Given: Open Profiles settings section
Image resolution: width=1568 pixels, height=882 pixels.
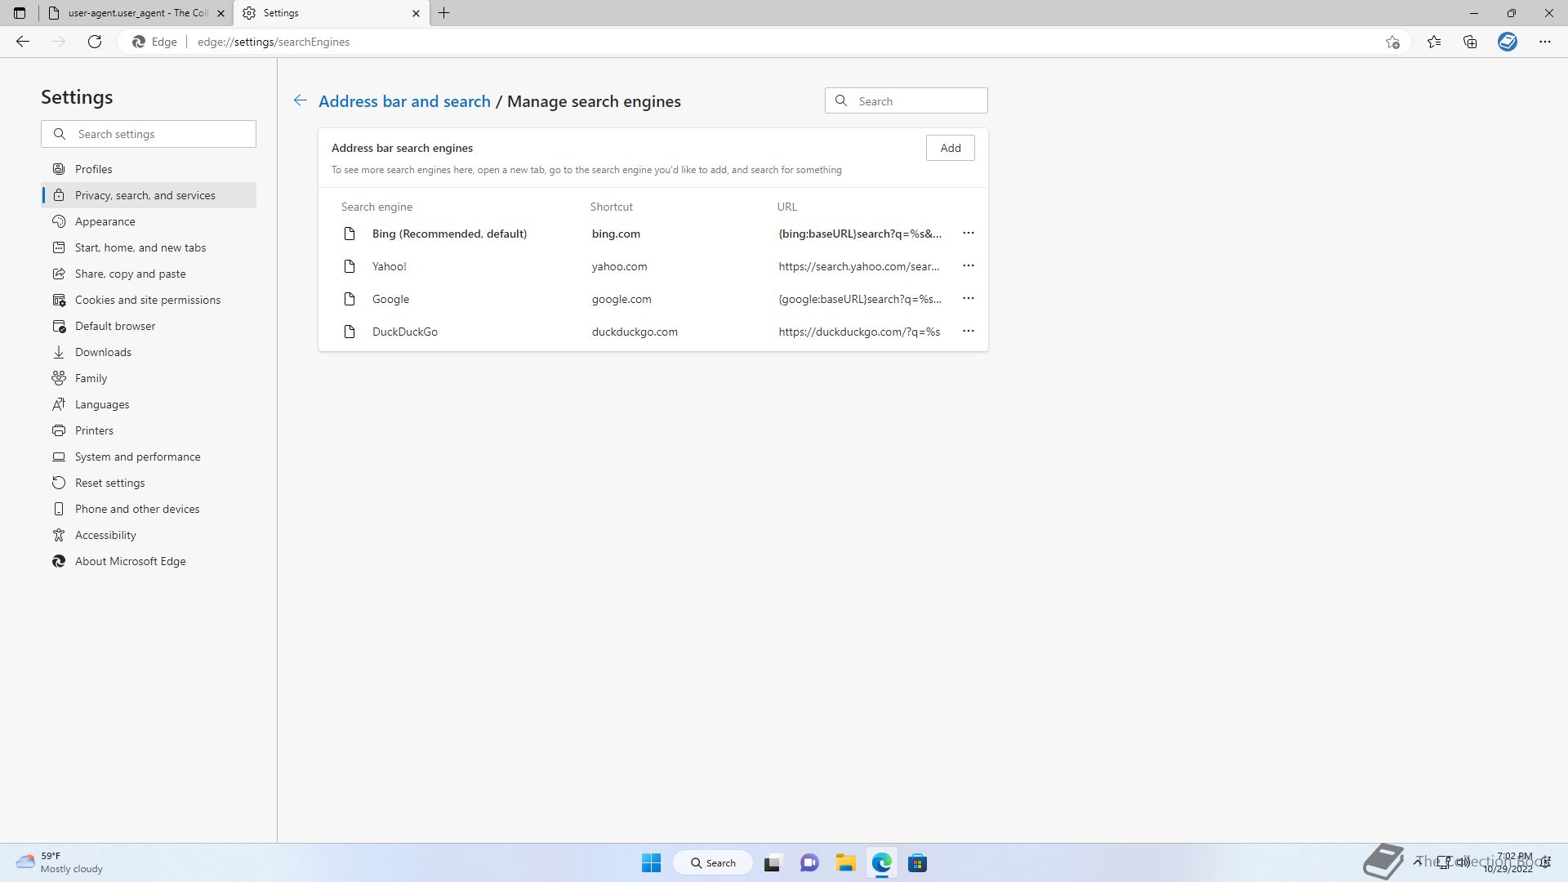Looking at the screenshot, I should [149, 169].
